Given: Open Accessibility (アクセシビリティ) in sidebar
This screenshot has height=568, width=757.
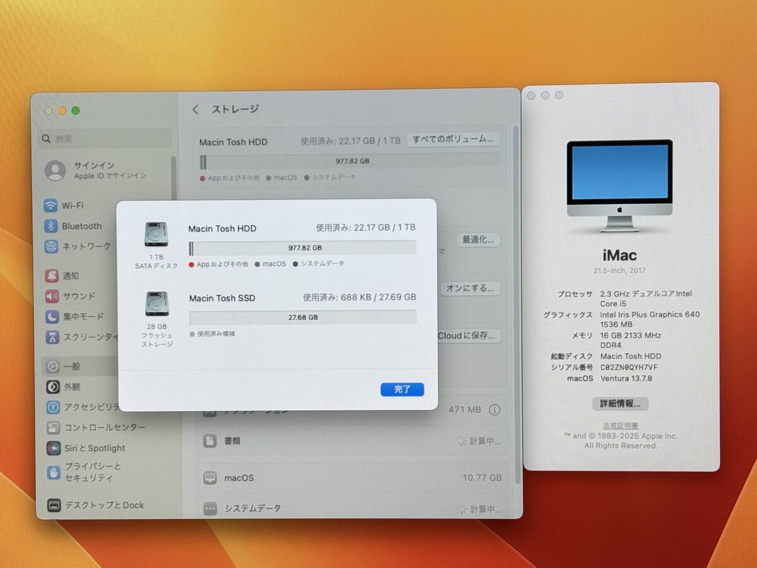Looking at the screenshot, I should 82,407.
